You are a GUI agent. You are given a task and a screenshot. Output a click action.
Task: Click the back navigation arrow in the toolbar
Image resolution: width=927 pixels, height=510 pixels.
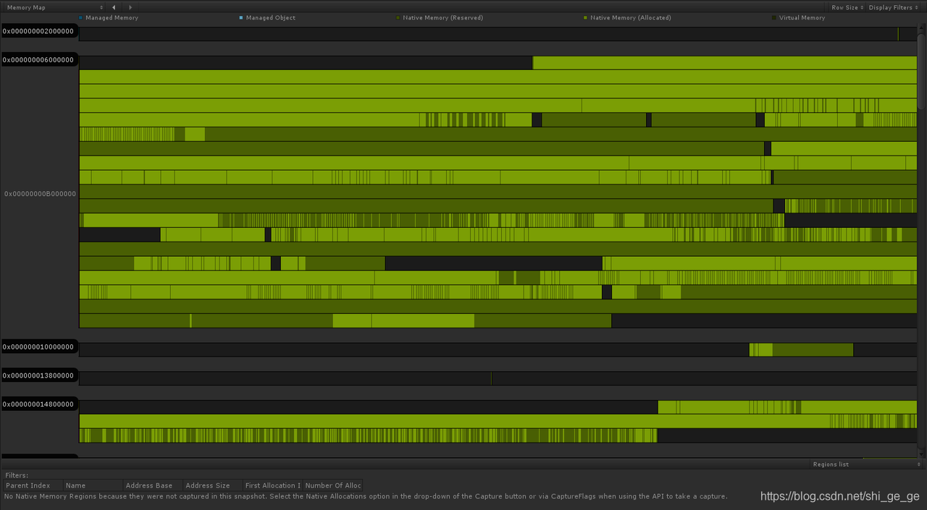pos(114,7)
